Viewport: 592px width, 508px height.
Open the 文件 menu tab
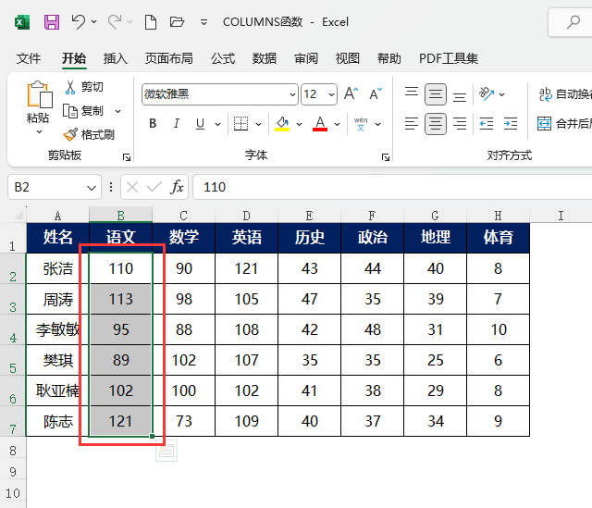[x=29, y=58]
